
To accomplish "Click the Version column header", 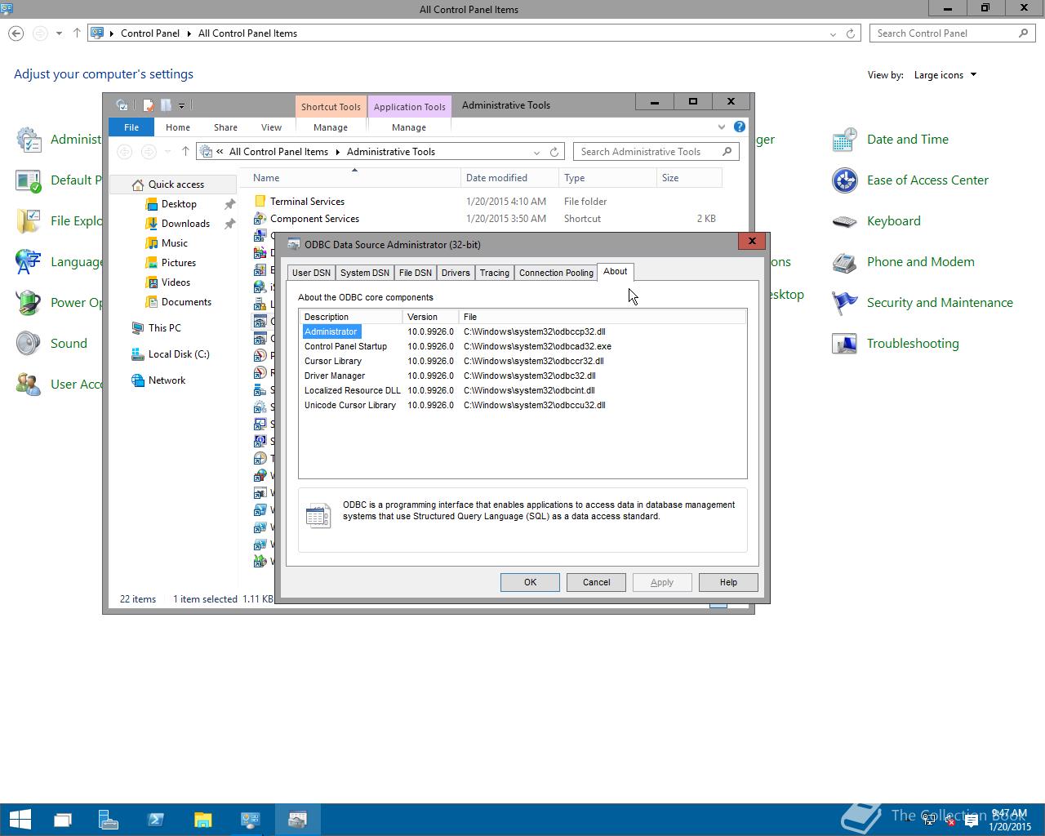I will point(430,317).
